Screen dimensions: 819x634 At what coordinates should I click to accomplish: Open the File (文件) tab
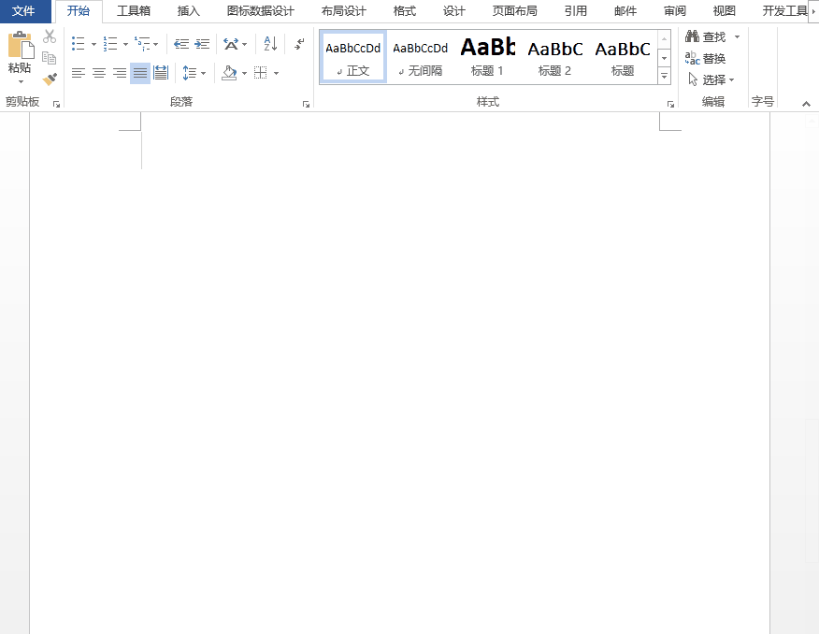(x=23, y=11)
